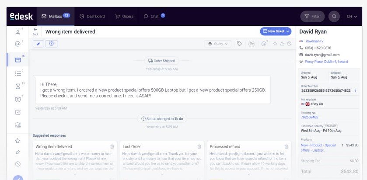Switch to the Dashboard tab
Image resolution: width=367 pixels, height=180 pixels.
coord(92,16)
